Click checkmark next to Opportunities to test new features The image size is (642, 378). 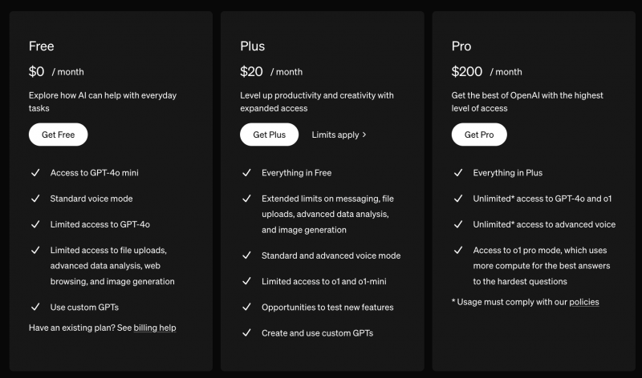coord(246,307)
